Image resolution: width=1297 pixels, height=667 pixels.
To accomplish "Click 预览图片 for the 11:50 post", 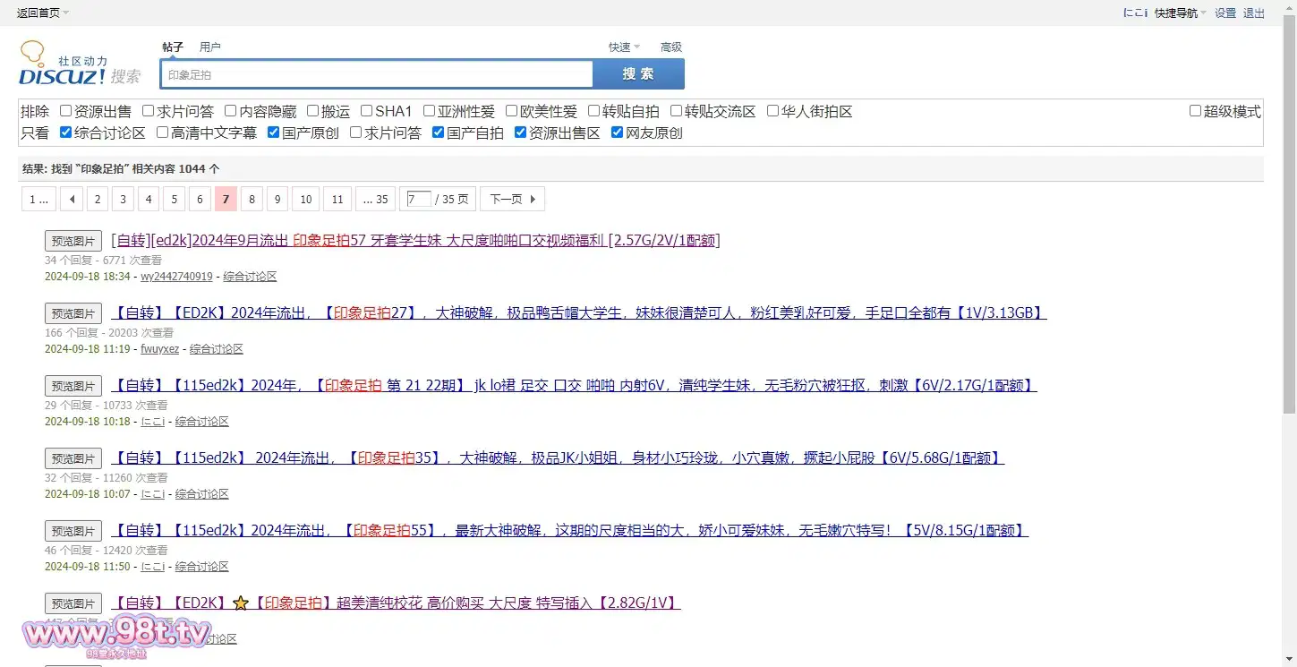I will tap(73, 531).
